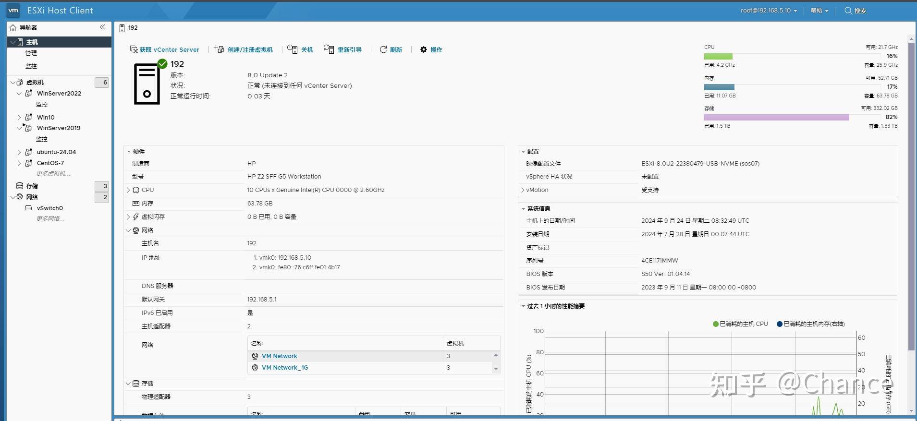This screenshot has height=421, width=917.
Task: Click the Host icon in navigator
Action: click(20, 42)
